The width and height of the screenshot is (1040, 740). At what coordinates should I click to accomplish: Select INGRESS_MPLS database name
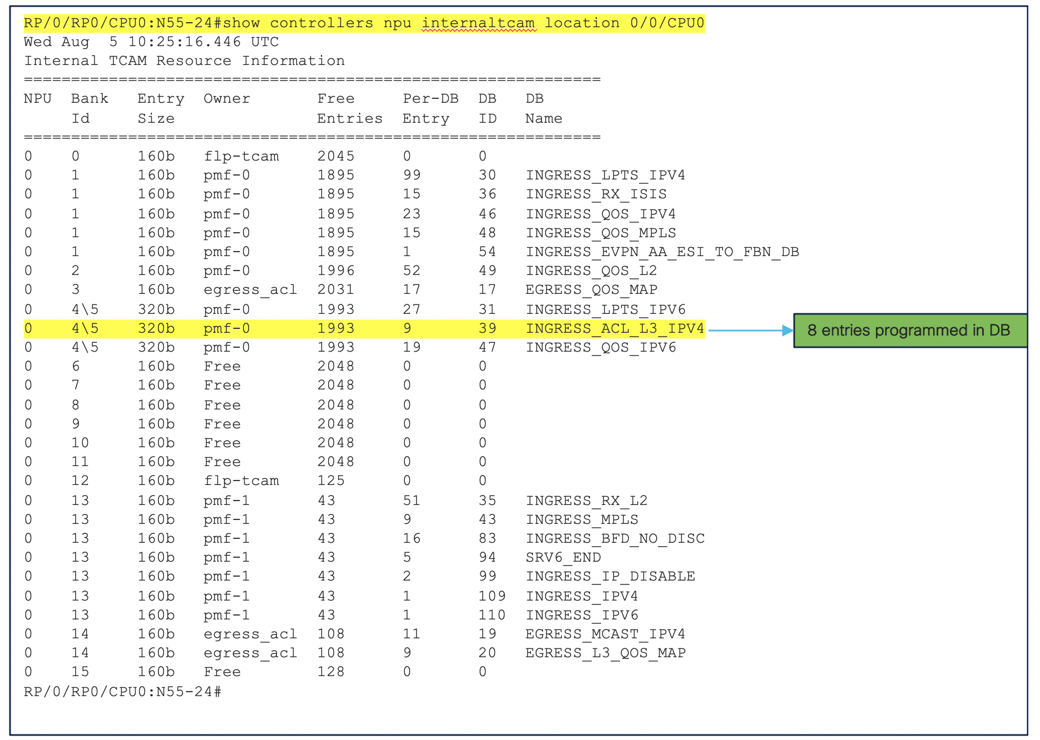tap(582, 520)
